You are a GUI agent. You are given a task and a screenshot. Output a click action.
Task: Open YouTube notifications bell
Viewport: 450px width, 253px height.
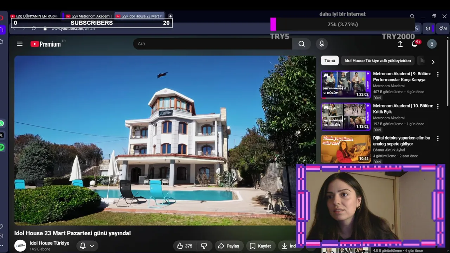(415, 44)
